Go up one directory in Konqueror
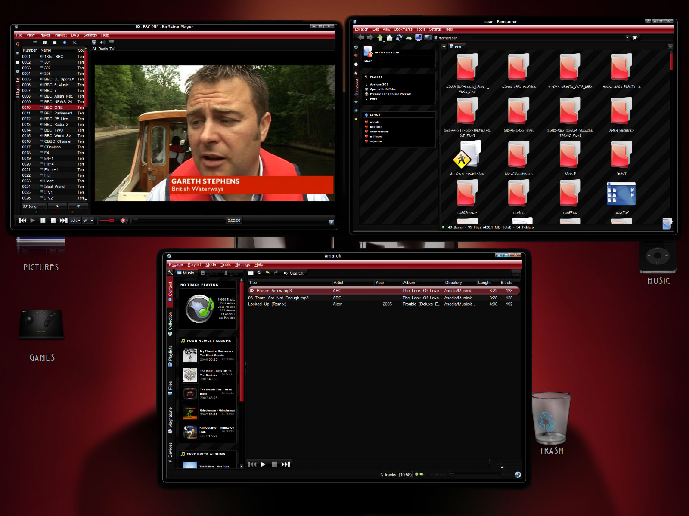 coord(380,38)
